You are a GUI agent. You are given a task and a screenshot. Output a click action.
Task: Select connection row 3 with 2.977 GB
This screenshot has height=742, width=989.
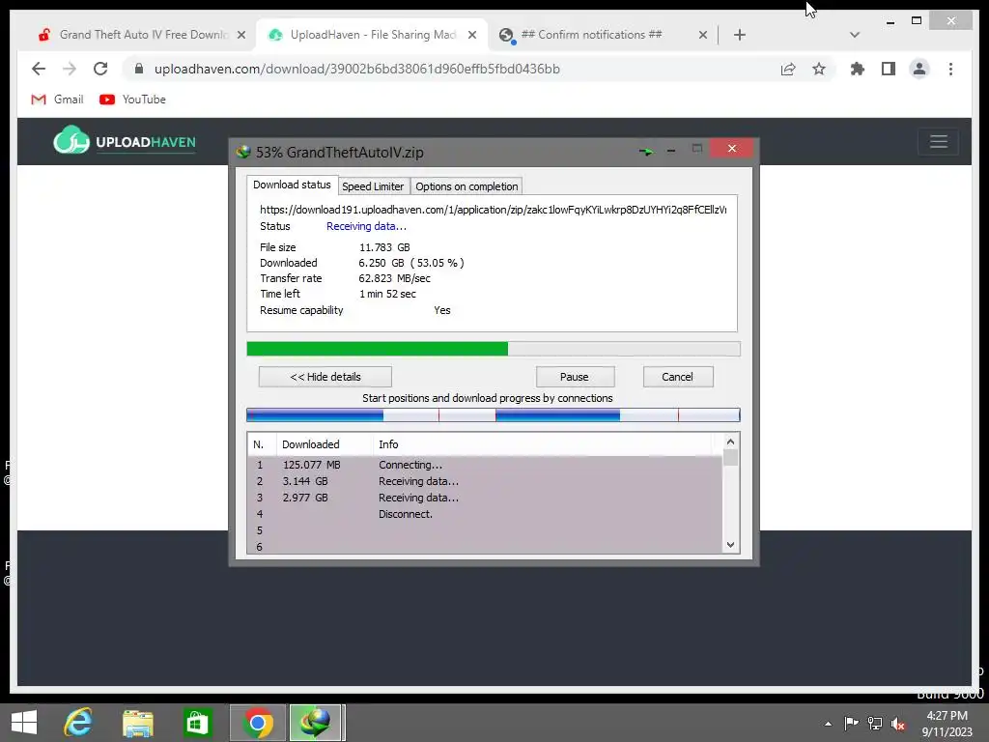click(x=485, y=498)
